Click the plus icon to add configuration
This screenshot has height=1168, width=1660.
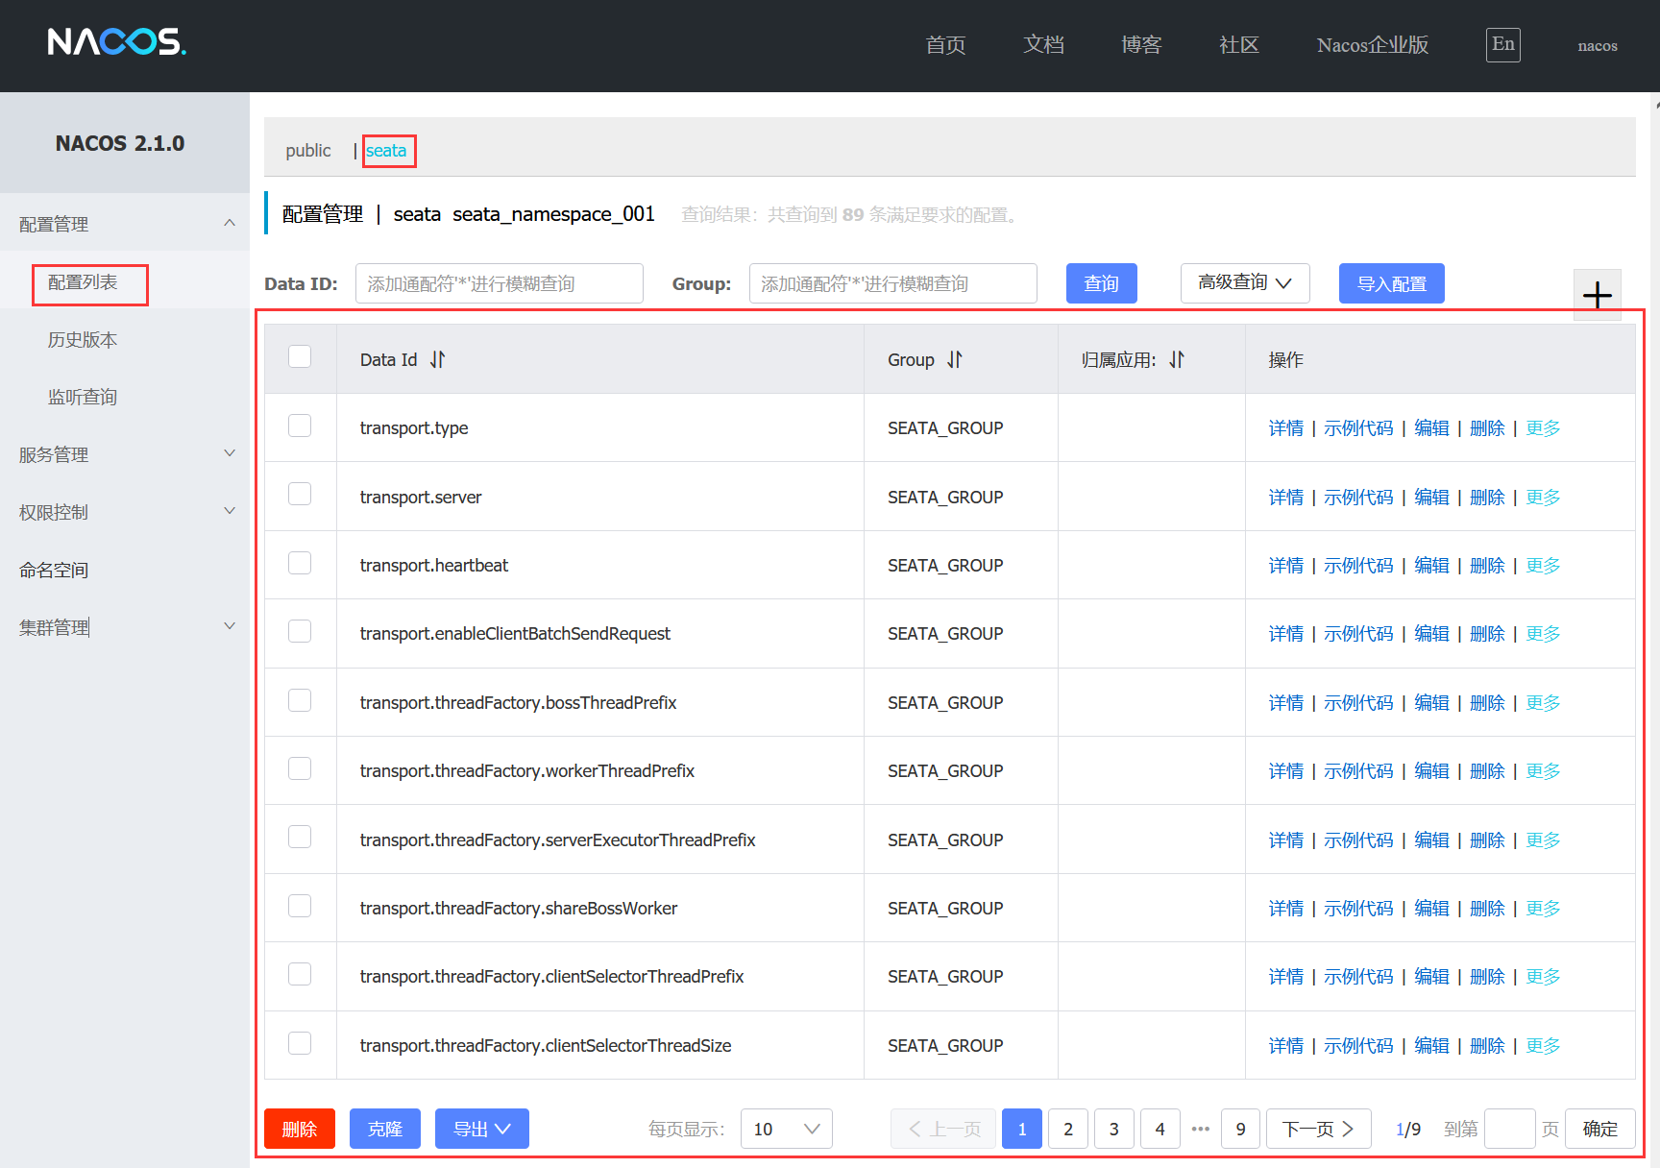tap(1597, 295)
